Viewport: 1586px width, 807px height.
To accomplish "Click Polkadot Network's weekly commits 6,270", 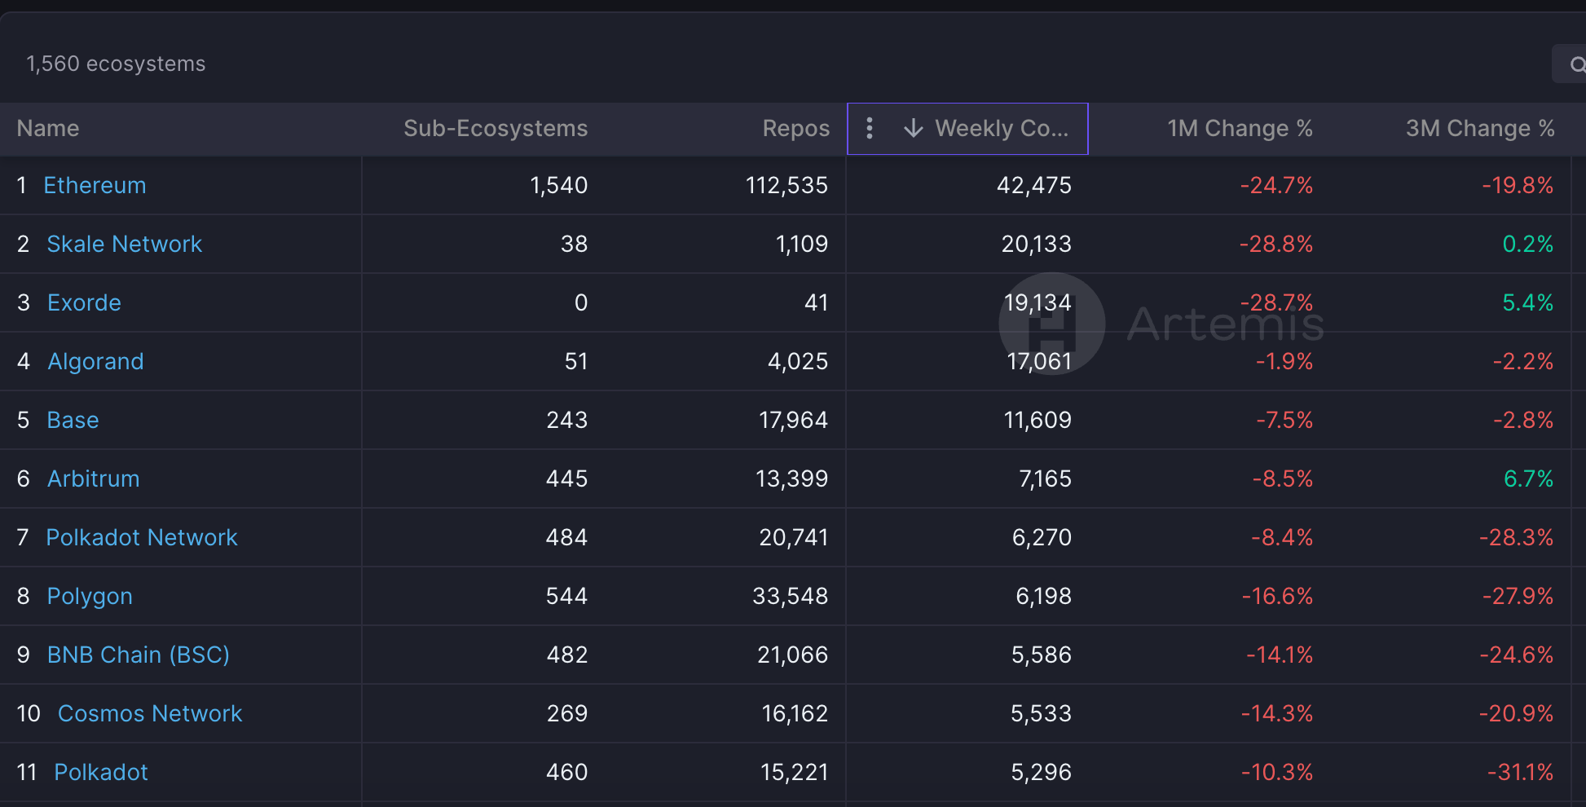I will coord(1042,537).
